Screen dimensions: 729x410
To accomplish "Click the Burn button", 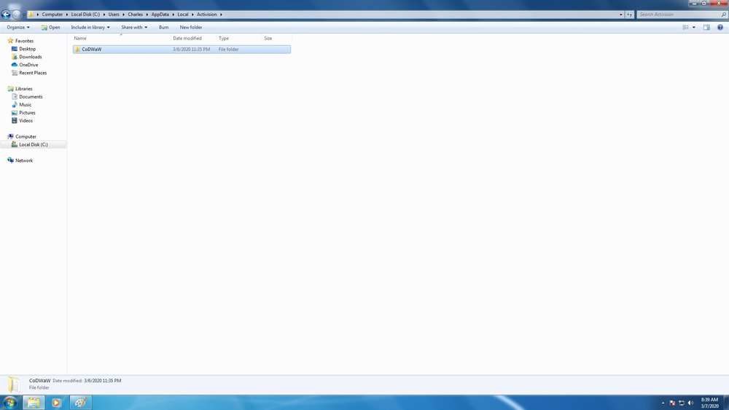I will coord(163,28).
